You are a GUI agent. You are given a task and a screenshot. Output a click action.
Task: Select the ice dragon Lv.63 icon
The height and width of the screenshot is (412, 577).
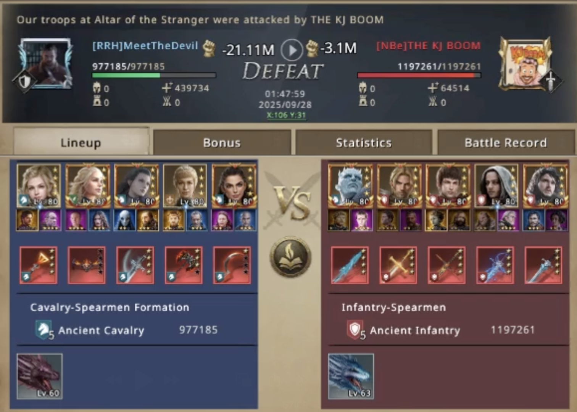(351, 376)
